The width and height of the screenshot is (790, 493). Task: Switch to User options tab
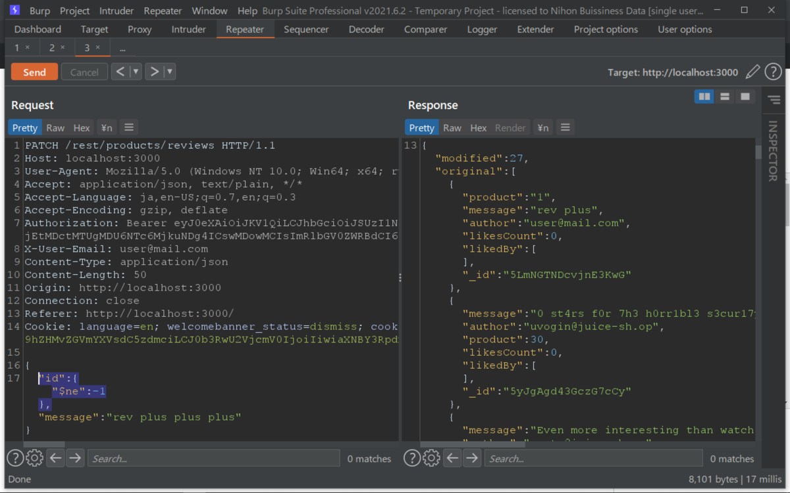click(685, 29)
